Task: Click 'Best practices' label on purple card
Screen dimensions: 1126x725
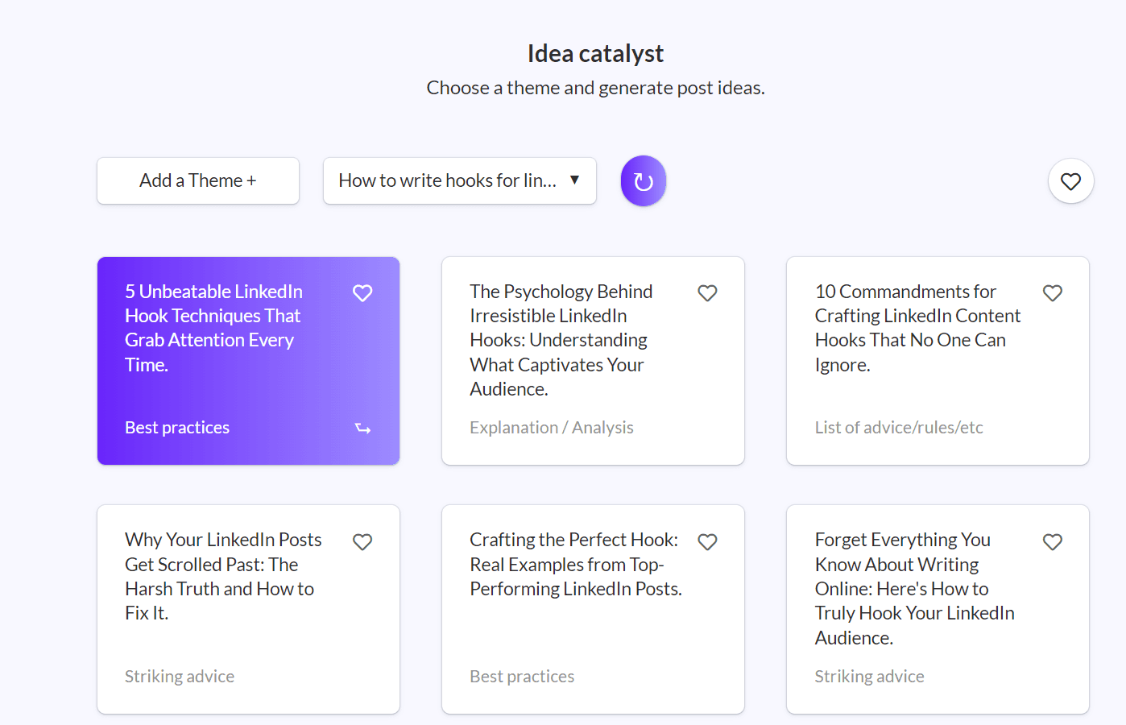Action: [177, 428]
